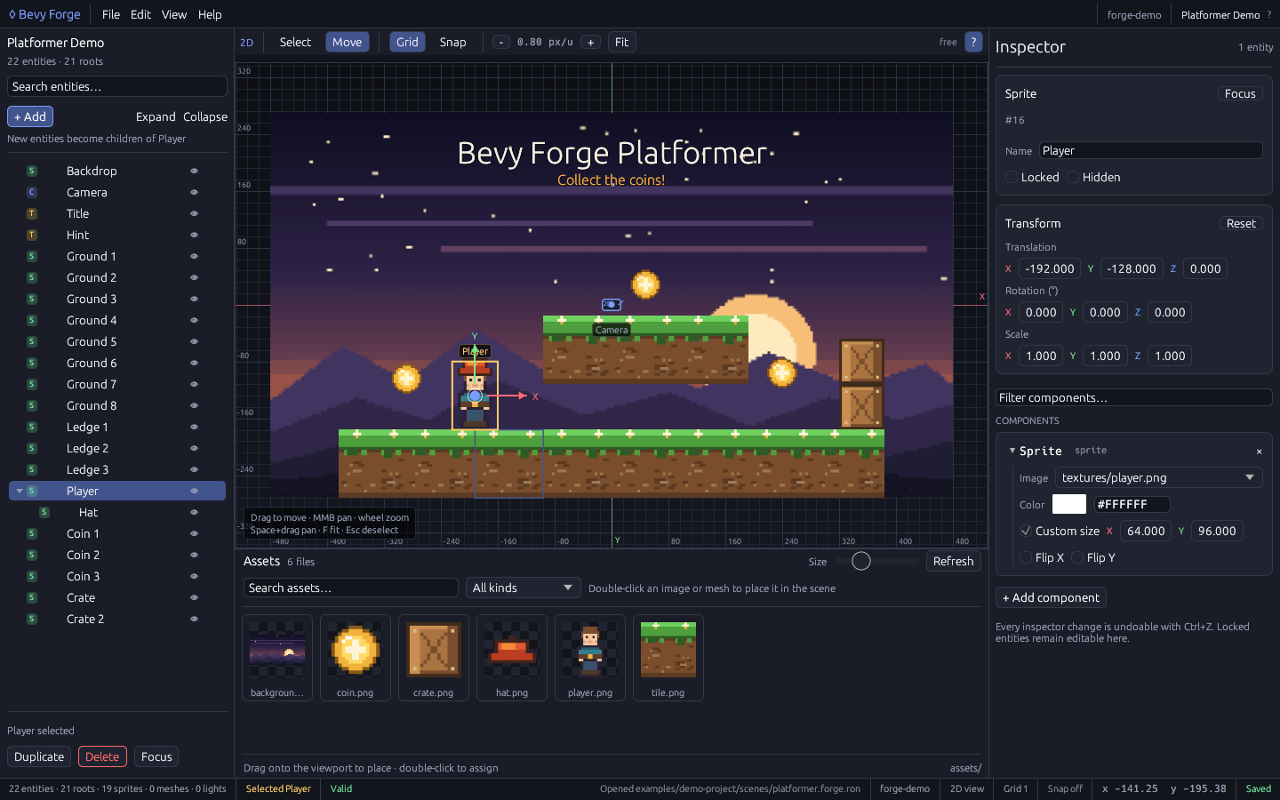Toggle visibility of the Backdrop entity
The height and width of the screenshot is (800, 1280).
coord(194,171)
